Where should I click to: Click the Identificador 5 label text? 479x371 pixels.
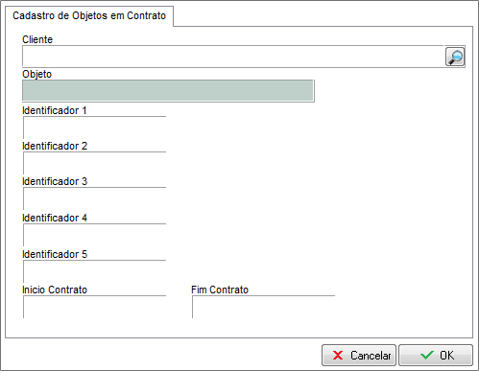55,254
